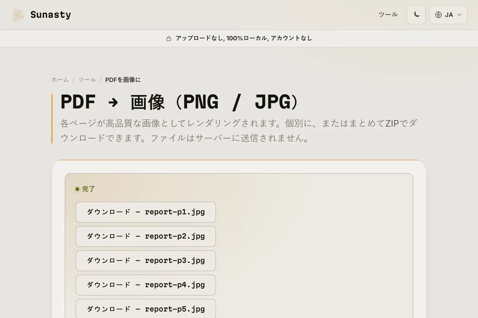Click the PDFを画像に breadcrumb text
Image resolution: width=478 pixels, height=318 pixels.
click(123, 80)
